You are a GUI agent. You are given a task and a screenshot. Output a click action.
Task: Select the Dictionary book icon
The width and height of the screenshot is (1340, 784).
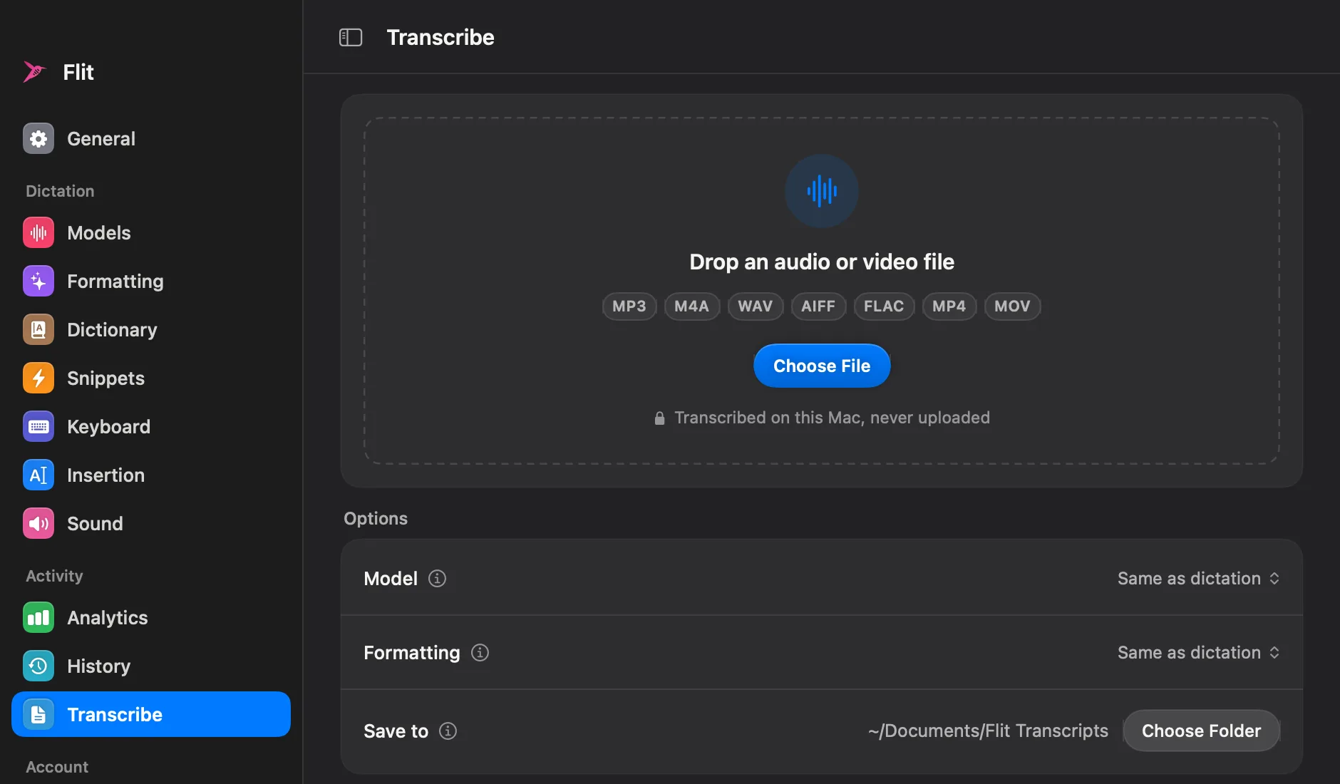pos(38,329)
